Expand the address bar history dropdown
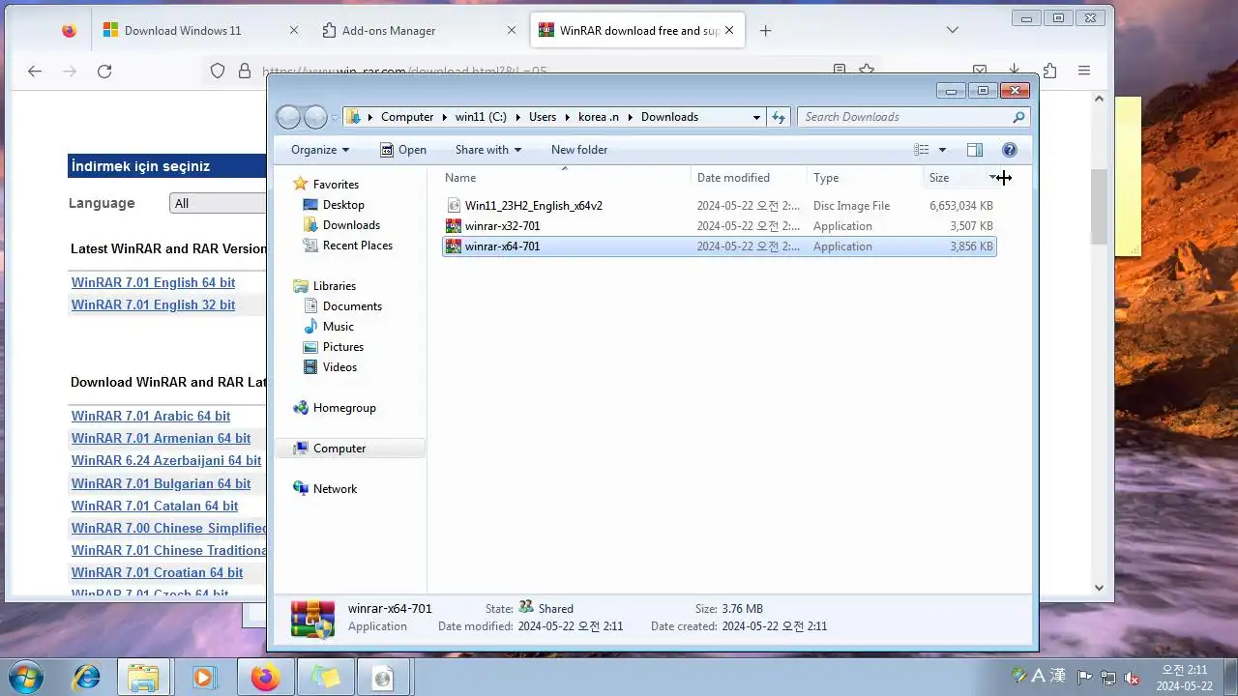 pos(756,117)
